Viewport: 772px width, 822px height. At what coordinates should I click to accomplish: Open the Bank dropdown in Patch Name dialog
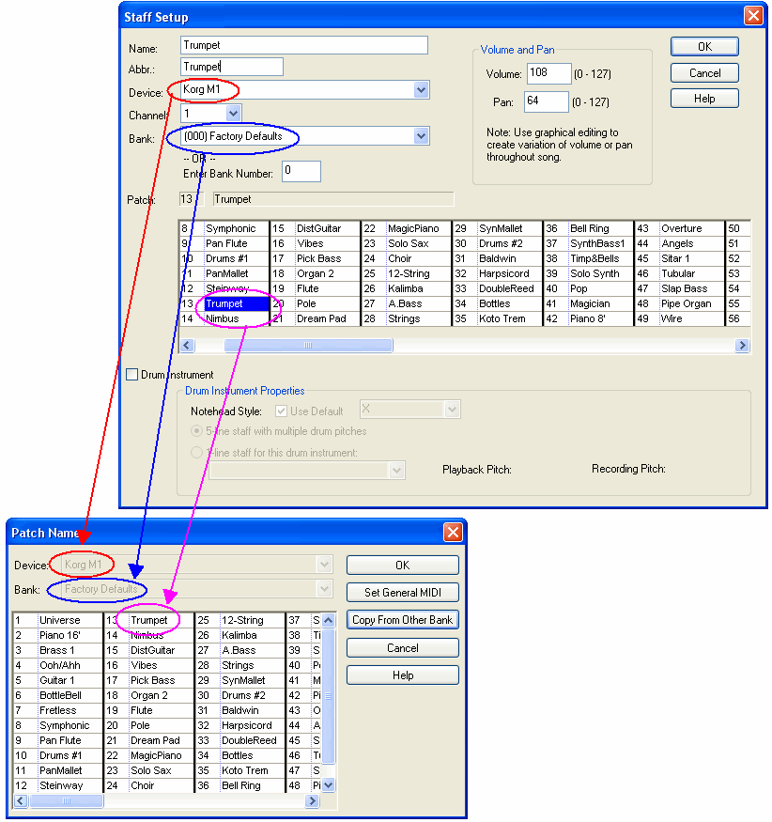[323, 589]
